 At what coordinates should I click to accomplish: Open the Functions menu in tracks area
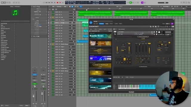tap(59, 7)
